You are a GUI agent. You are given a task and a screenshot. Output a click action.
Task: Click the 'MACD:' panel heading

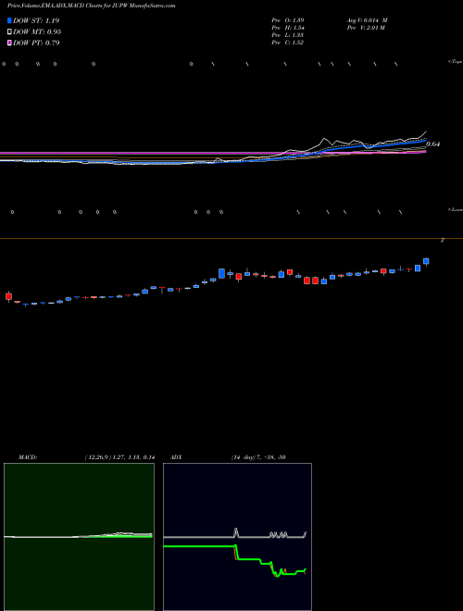point(28,457)
